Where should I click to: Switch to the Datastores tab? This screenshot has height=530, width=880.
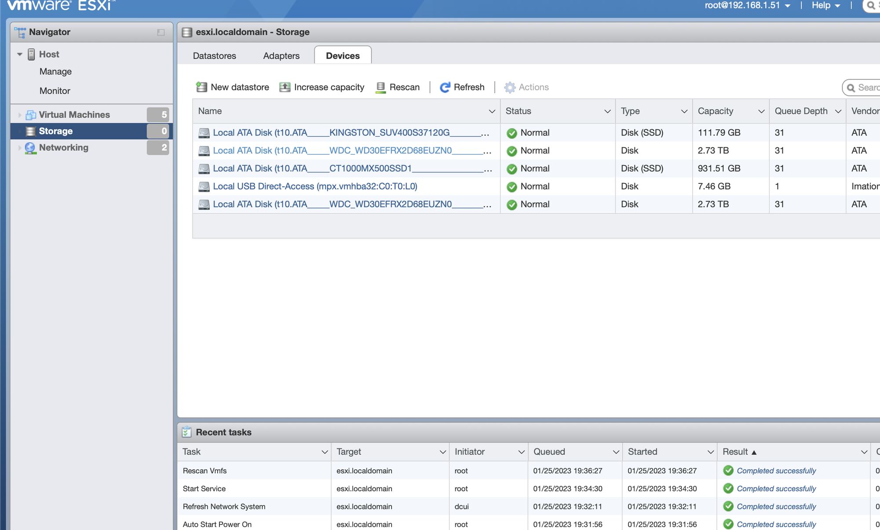(x=215, y=56)
